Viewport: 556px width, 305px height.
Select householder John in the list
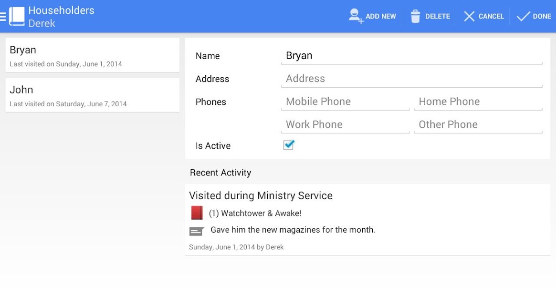tap(92, 95)
